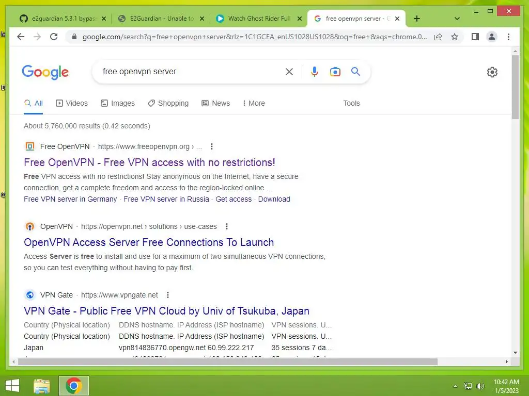The height and width of the screenshot is (396, 529).
Task: Click the scroll right arrow
Action: pyautogui.click(x=506, y=361)
